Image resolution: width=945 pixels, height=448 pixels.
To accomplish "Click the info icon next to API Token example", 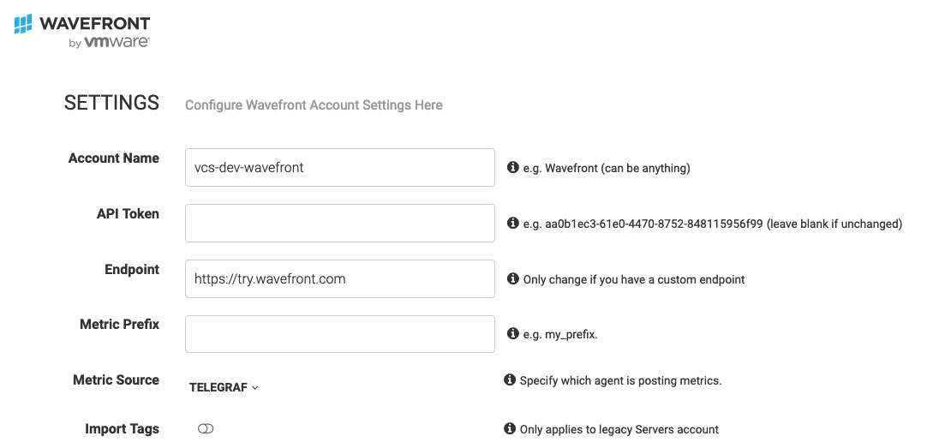I will coord(513,223).
